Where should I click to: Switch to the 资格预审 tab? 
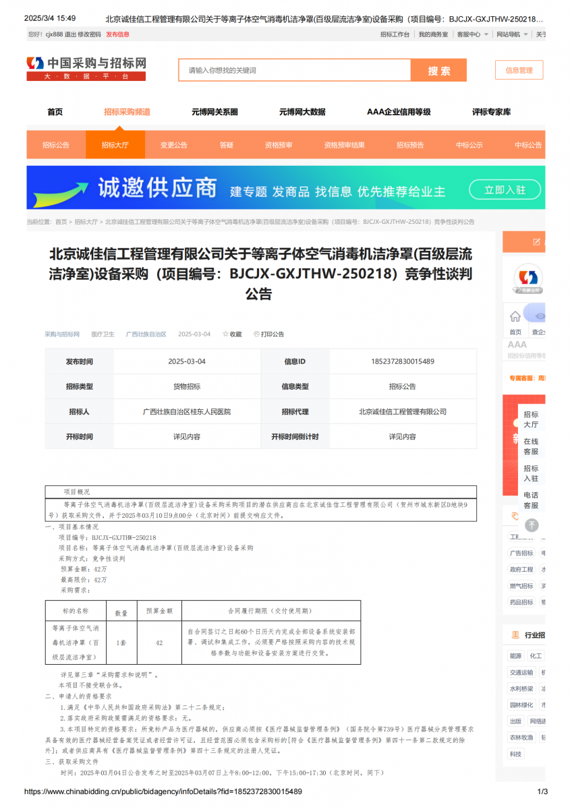[279, 145]
